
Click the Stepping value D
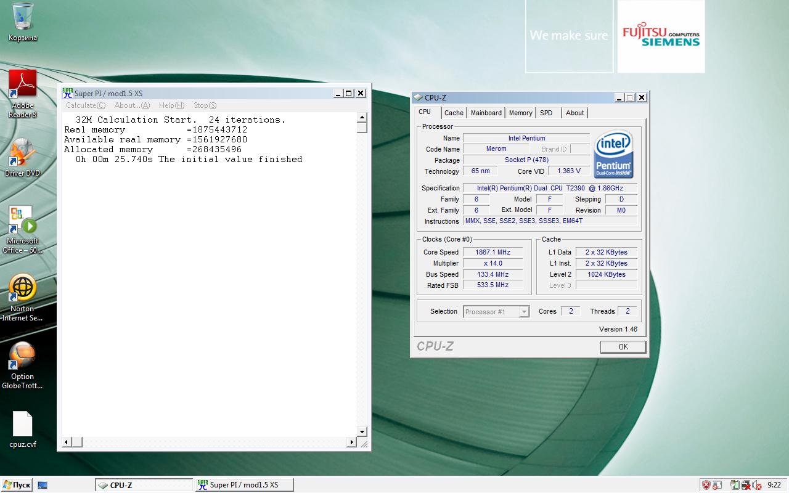621,199
